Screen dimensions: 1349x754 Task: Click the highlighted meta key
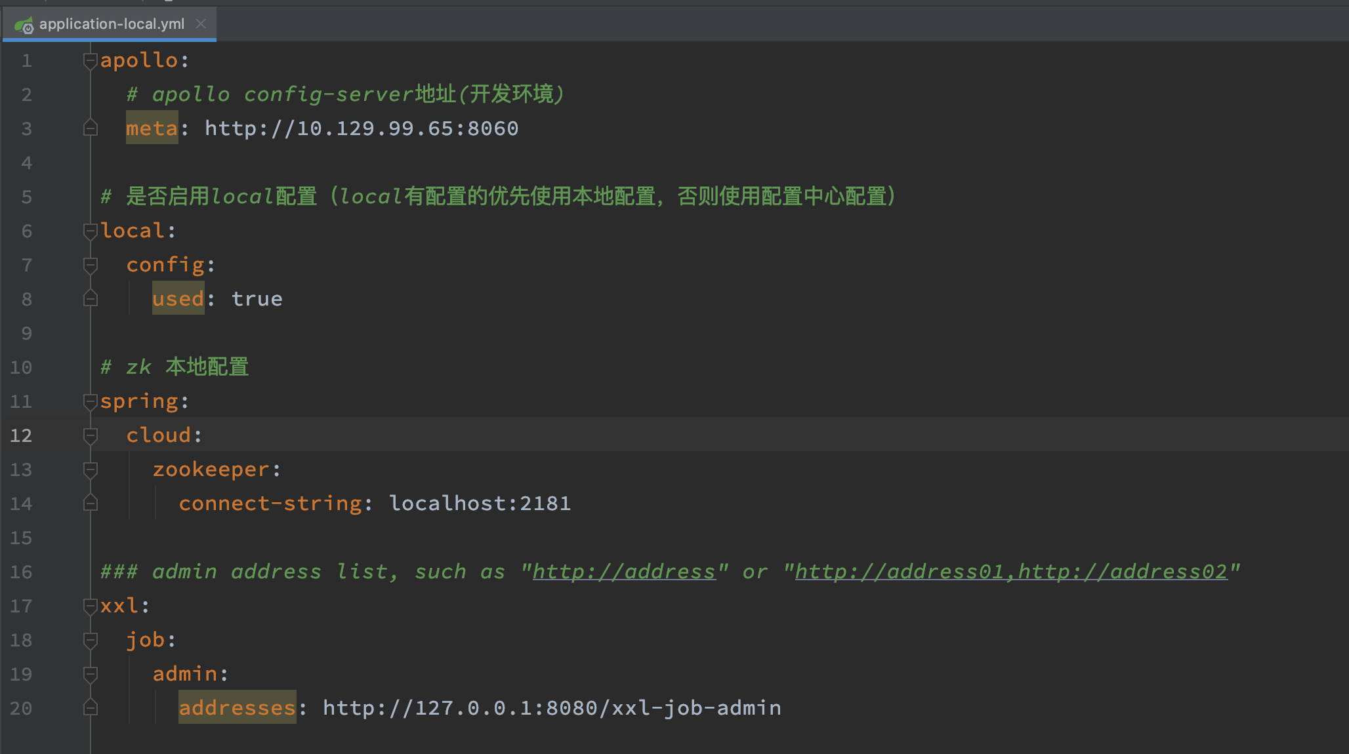point(152,129)
